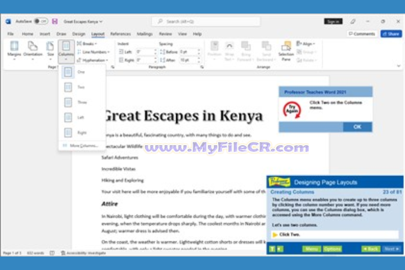Adjust the Spacing Before stepper arrows
405x270 pixels.
click(199, 52)
